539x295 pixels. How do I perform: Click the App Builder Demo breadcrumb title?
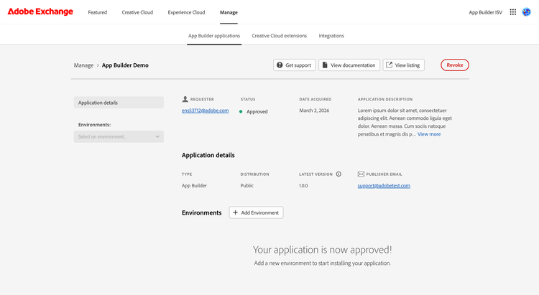[125, 65]
